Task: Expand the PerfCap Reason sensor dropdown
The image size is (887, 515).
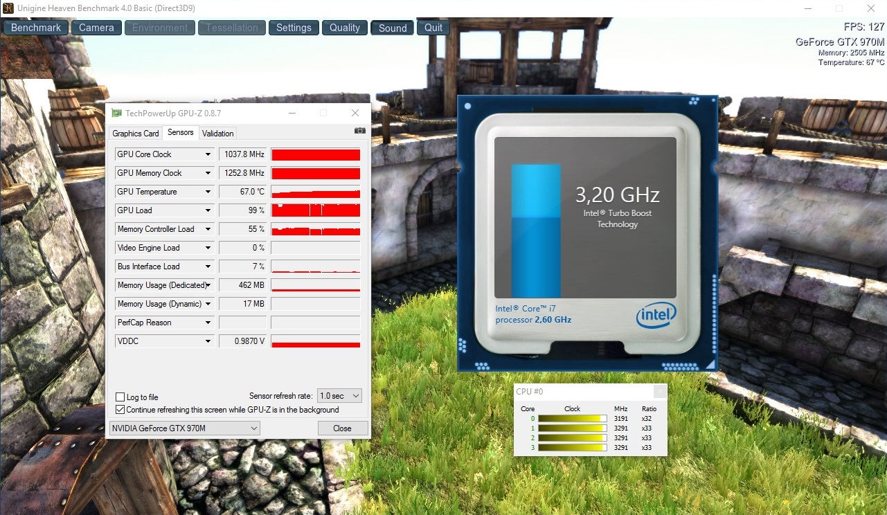Action: click(x=208, y=323)
